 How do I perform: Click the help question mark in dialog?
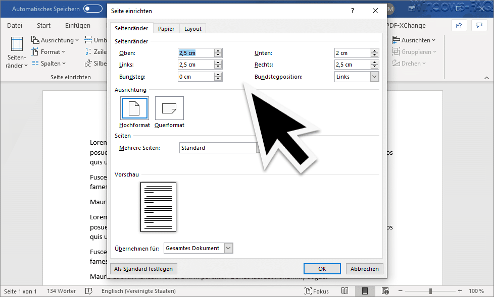(353, 11)
